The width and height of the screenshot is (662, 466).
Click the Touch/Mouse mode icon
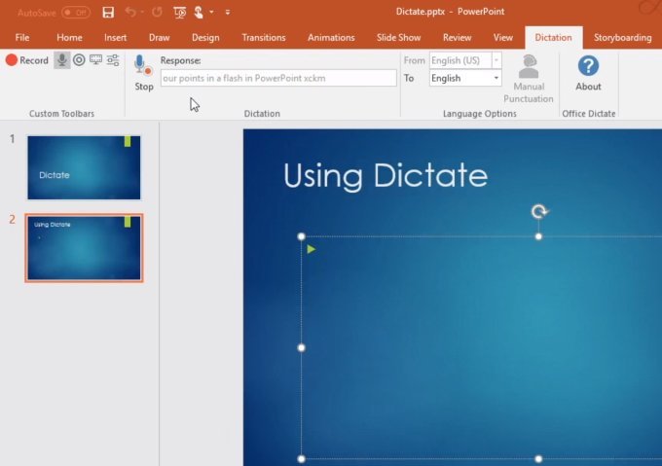tap(199, 13)
